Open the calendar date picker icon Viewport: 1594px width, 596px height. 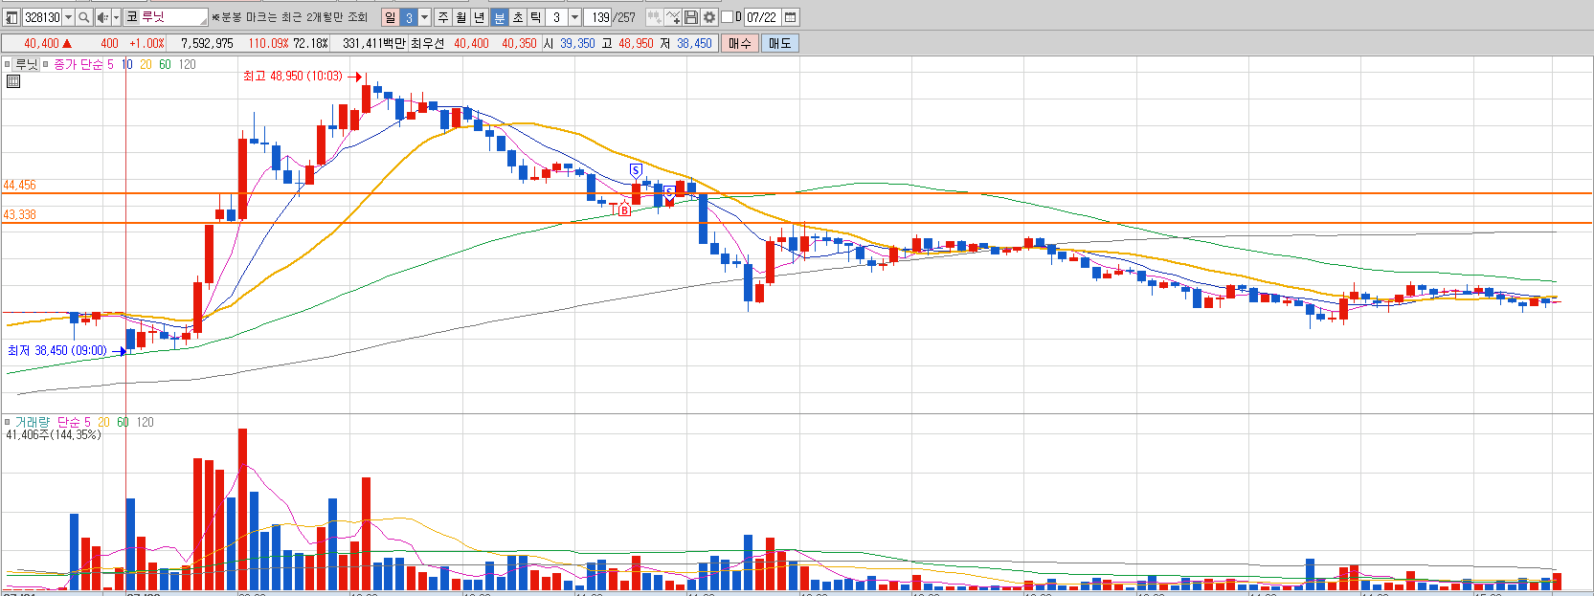click(x=790, y=17)
